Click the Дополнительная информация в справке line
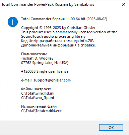129x135 pixels. pyautogui.click(x=58, y=45)
